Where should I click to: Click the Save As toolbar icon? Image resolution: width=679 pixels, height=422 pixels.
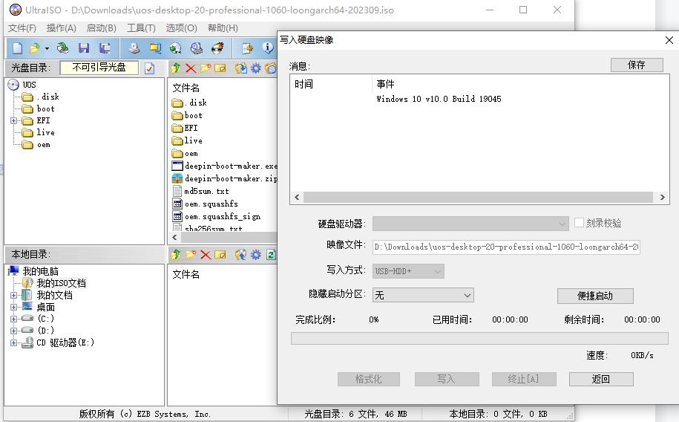(105, 48)
